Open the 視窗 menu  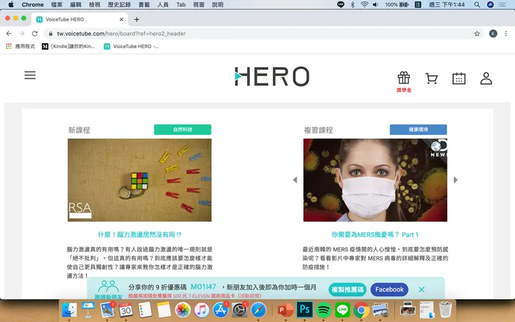(x=199, y=5)
